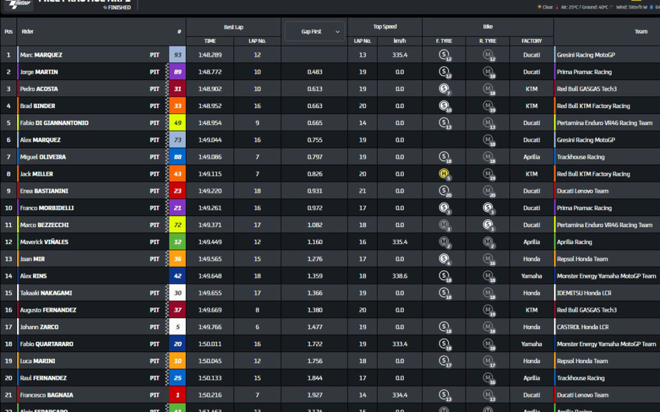This screenshot has height=412, width=660.
Task: Click rider name Pedro ACOSTA
Action: click(x=39, y=89)
